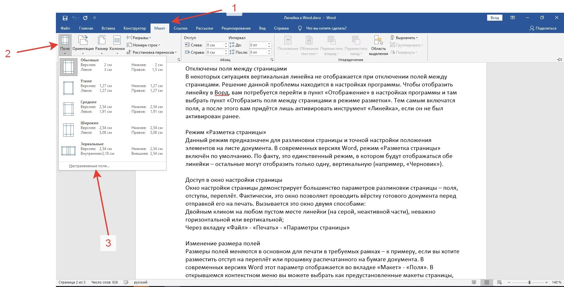Open the Область выделения selection pane
This screenshot has width=564, height=287.
[x=378, y=45]
